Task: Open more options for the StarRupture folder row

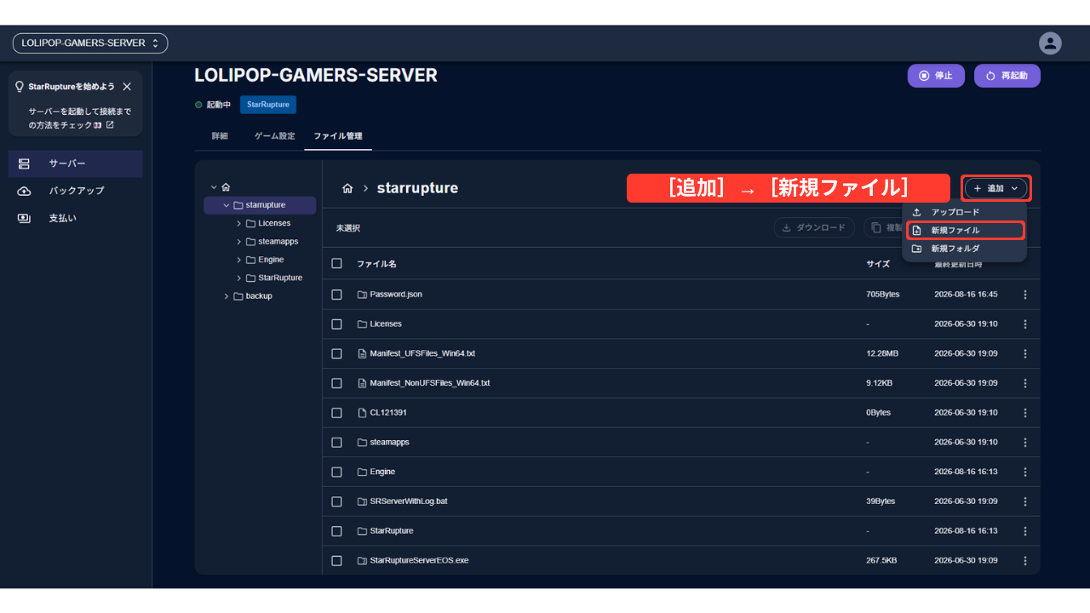Action: tap(1025, 531)
